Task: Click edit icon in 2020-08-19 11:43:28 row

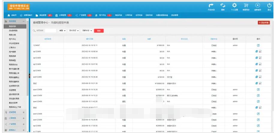Action: pos(258,101)
